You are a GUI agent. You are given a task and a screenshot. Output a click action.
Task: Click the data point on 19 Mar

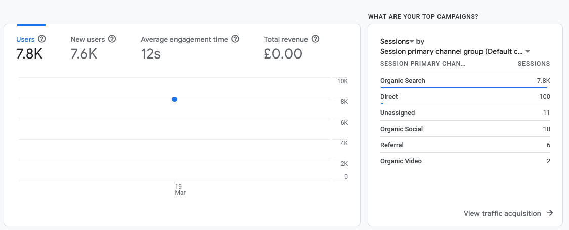(x=174, y=99)
